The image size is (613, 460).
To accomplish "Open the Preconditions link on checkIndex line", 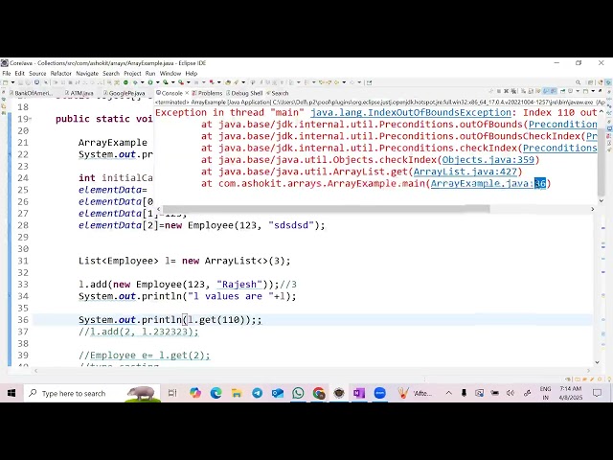I will (559, 148).
